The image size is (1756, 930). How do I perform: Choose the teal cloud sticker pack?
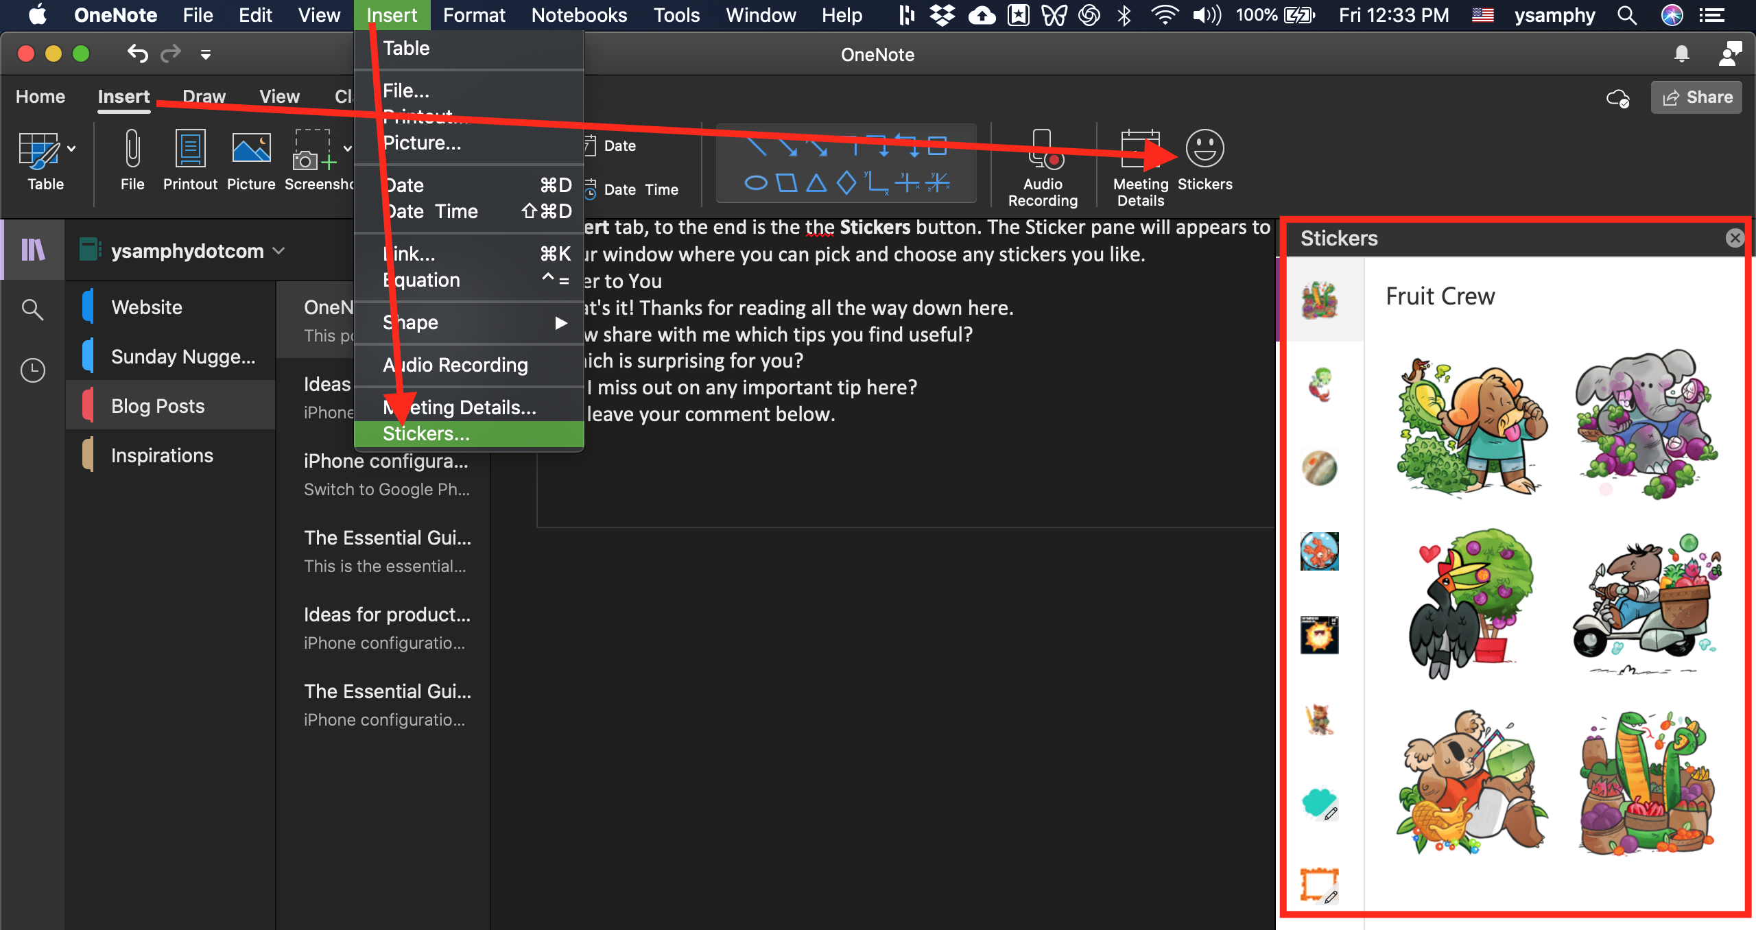(1320, 803)
